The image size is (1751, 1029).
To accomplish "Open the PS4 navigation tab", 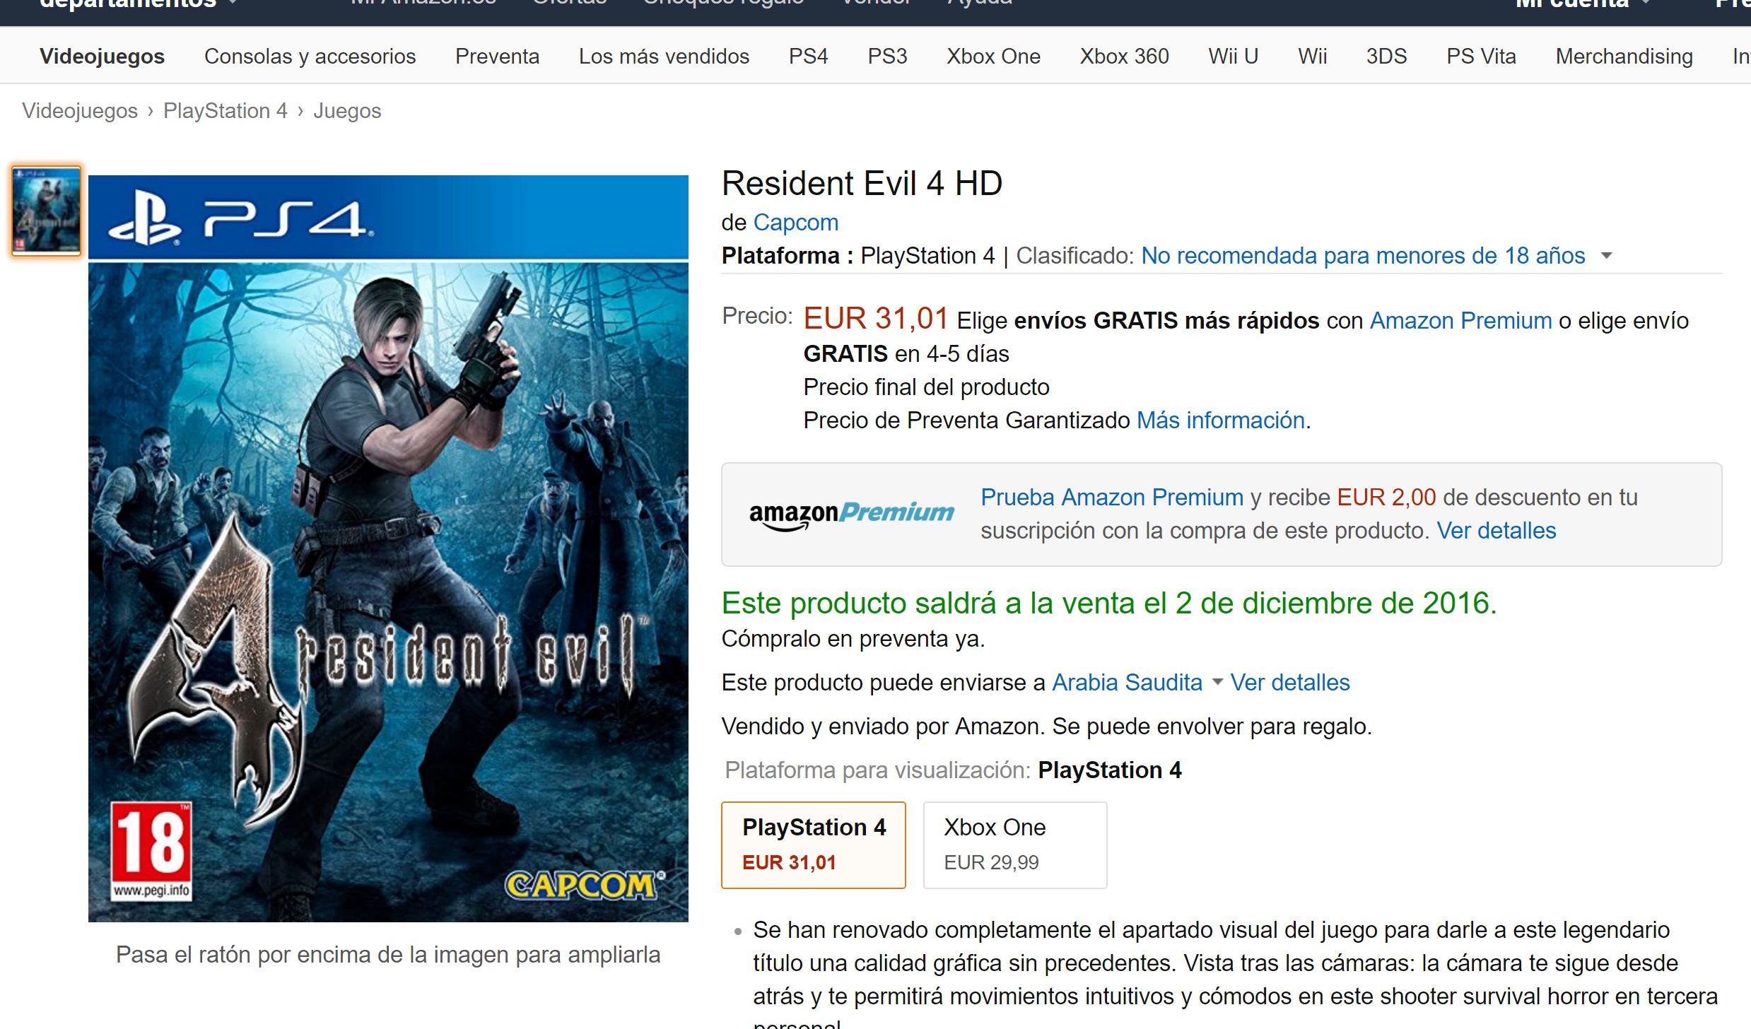I will click(x=808, y=57).
